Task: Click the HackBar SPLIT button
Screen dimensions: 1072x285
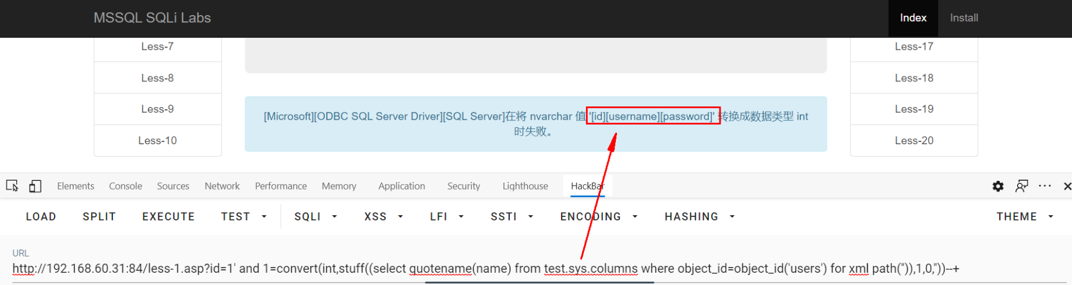Action: [x=99, y=216]
